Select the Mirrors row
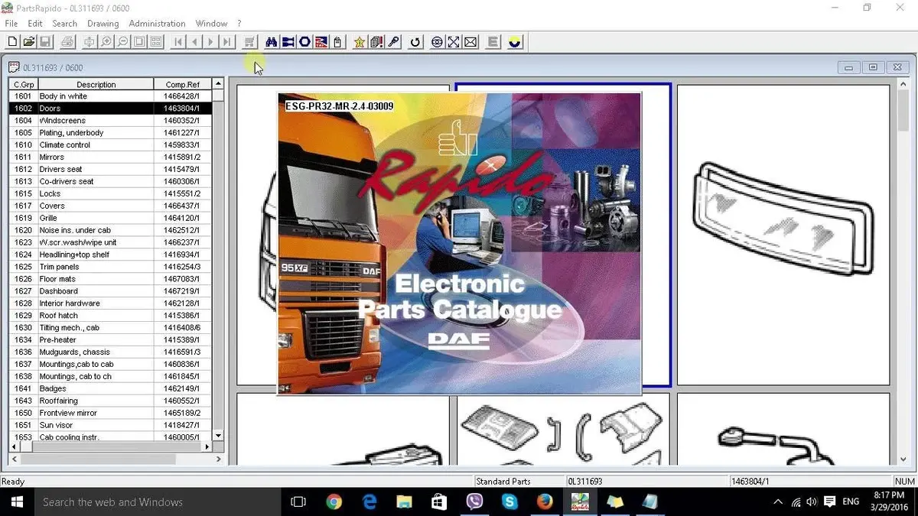Viewport: 918px width, 516px height. (109, 157)
